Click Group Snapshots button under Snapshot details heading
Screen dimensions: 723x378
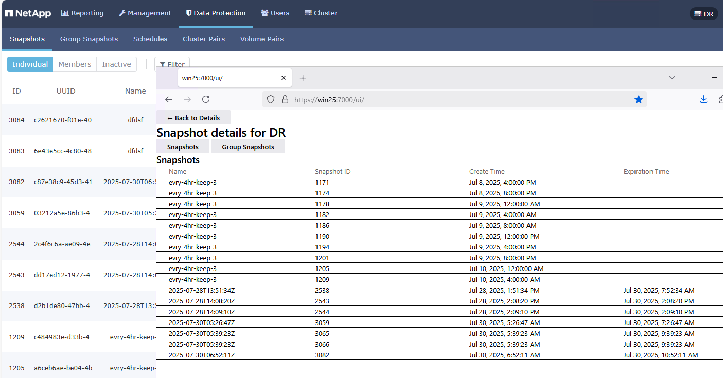click(248, 147)
